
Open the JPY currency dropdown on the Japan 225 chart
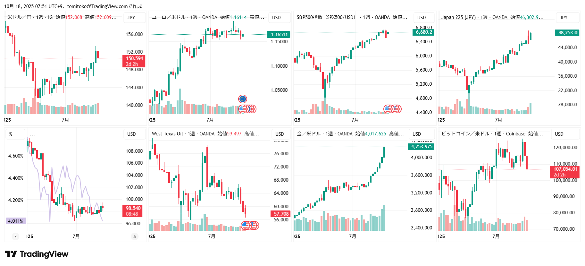click(x=564, y=18)
